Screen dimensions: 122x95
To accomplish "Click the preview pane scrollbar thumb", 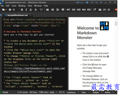I will [116, 23].
